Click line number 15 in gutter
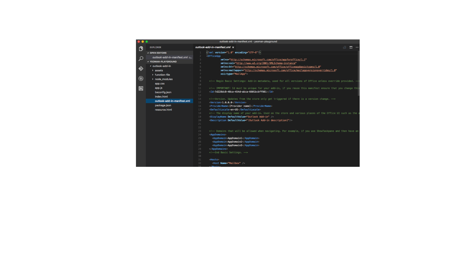Viewport: 463px width, 255px height. point(199,103)
